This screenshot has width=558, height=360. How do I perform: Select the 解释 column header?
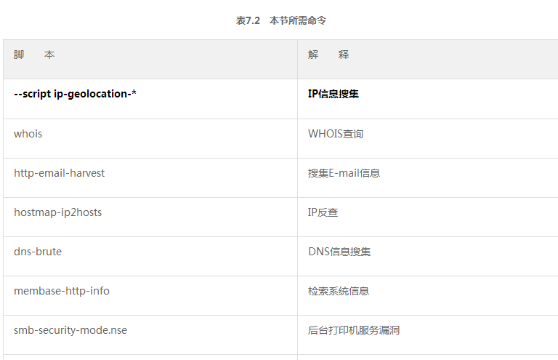(x=328, y=55)
